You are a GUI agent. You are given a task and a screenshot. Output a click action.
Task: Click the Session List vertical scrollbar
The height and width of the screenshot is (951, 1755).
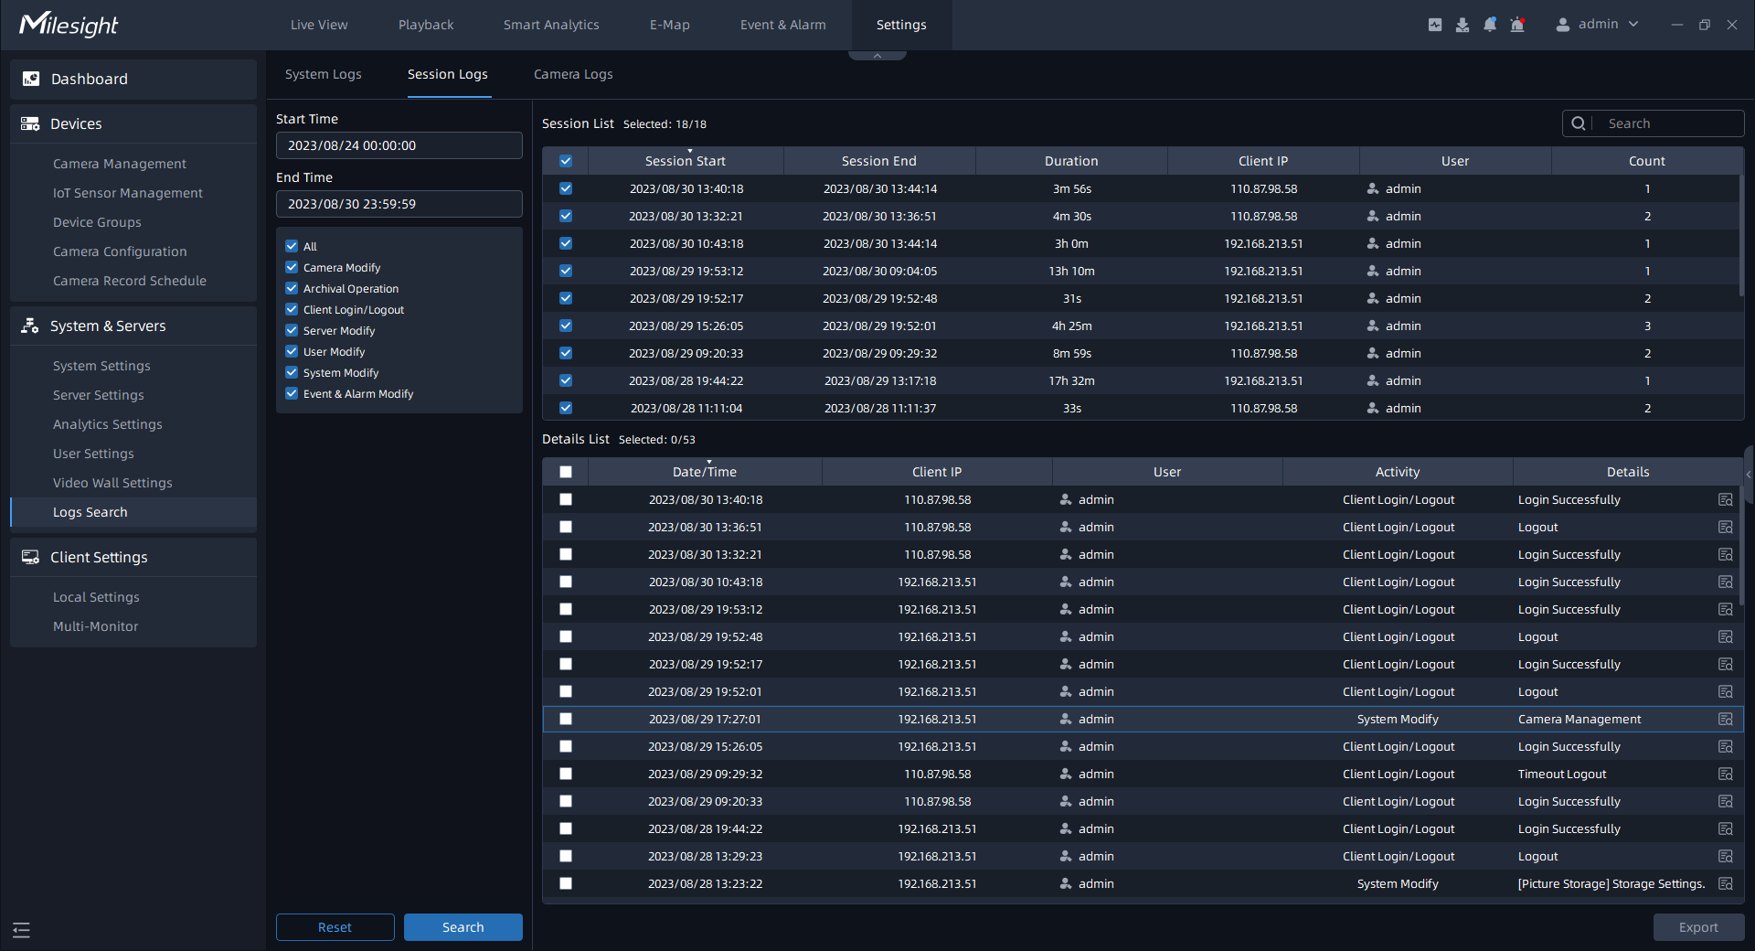click(x=1740, y=238)
